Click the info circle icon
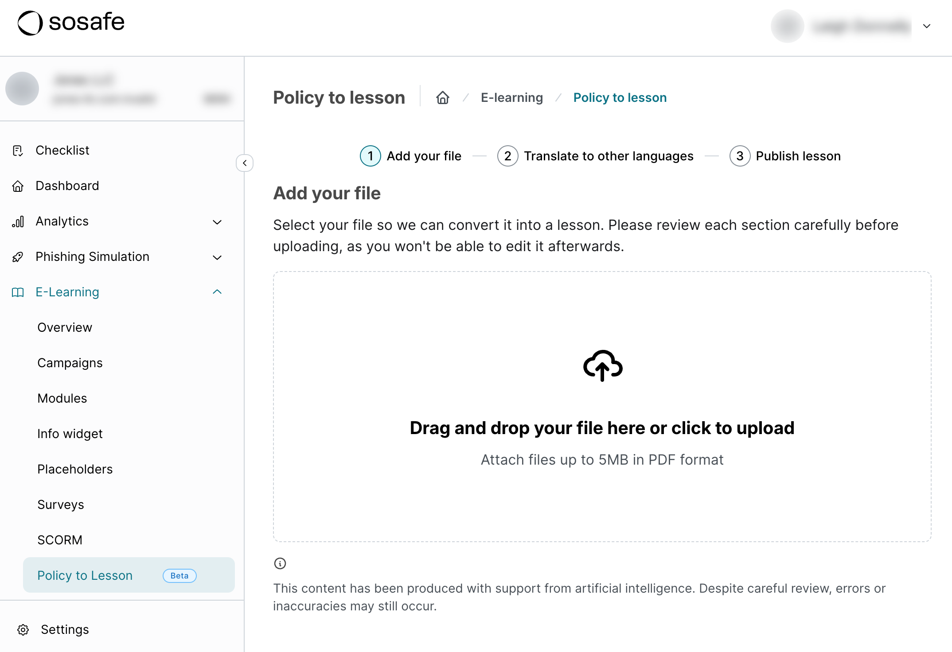Screen dimensions: 952x652 click(280, 563)
